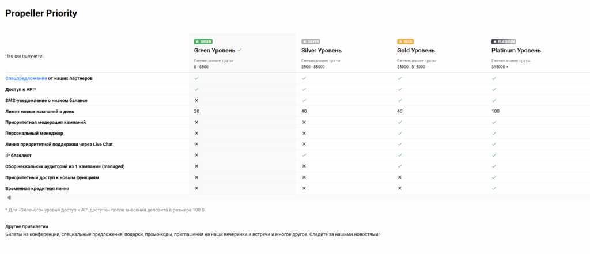This screenshot has width=590, height=254.
Task: Click the Что вы получите label
Action: 24,56
